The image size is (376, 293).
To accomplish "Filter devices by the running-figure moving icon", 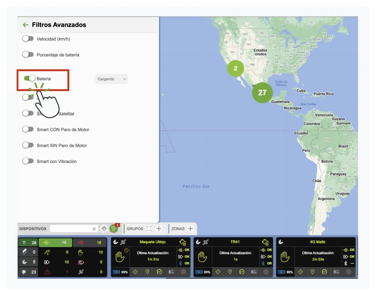I will point(47,252).
